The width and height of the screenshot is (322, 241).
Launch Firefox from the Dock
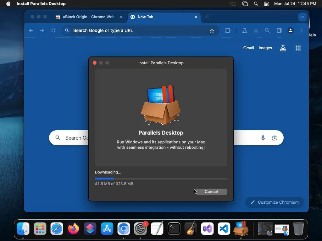pos(73,228)
